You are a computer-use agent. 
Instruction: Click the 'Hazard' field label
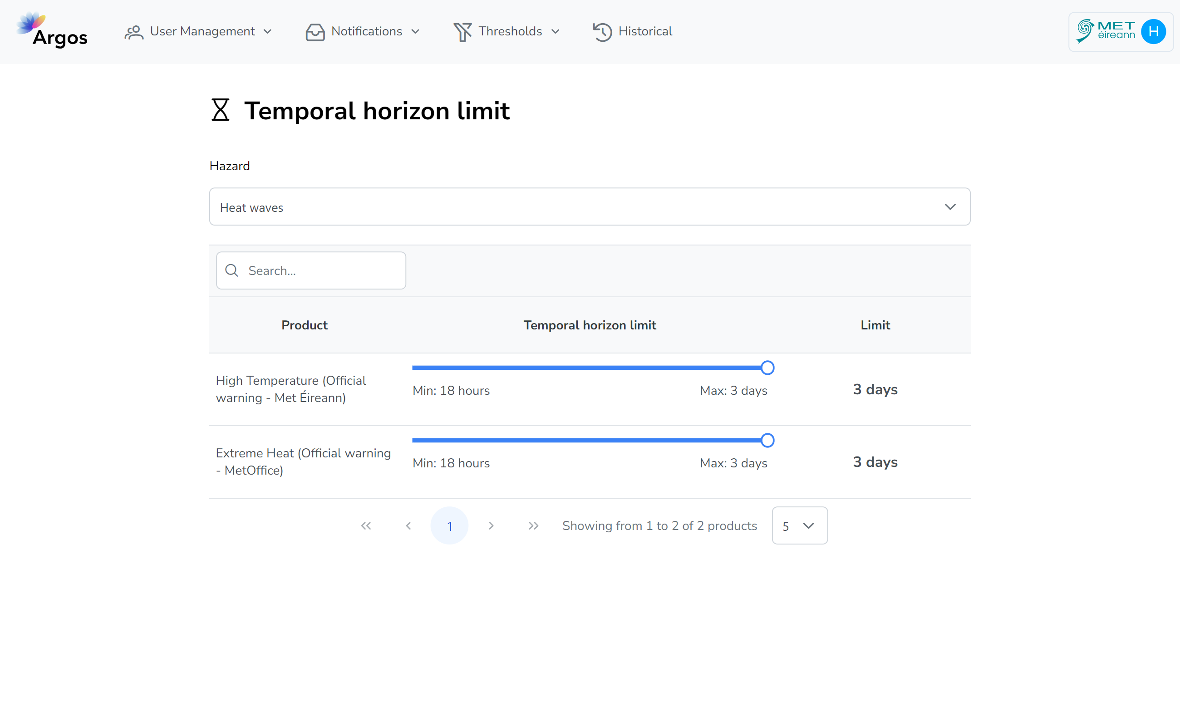230,166
